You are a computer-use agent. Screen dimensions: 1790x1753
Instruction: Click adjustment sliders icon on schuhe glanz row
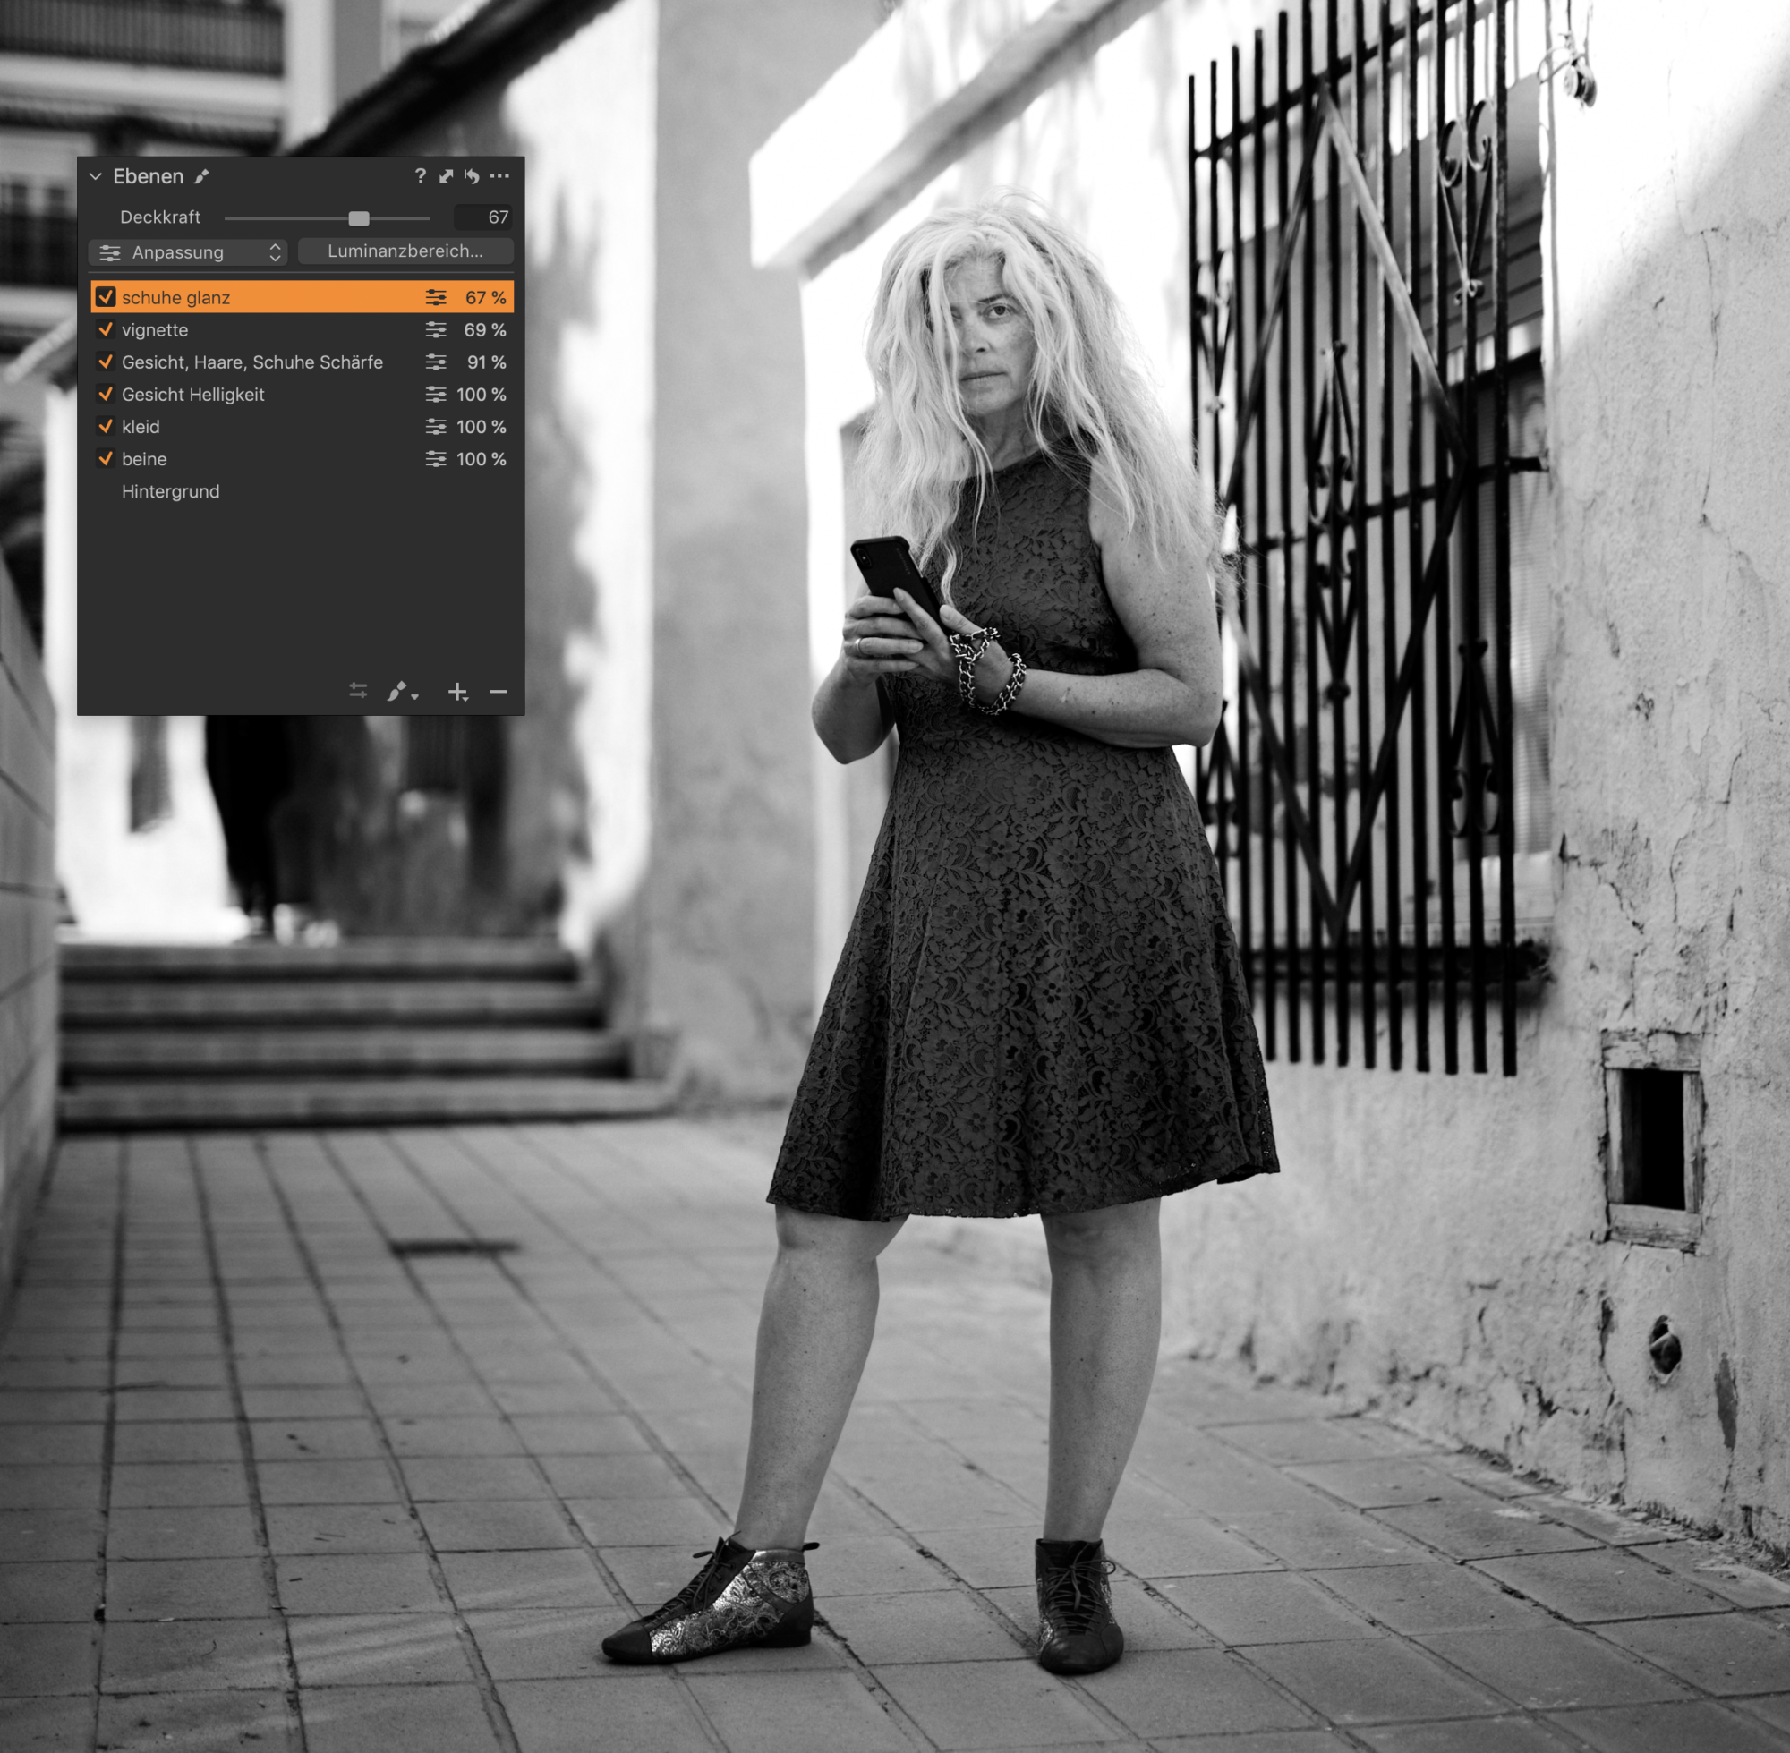(x=436, y=297)
